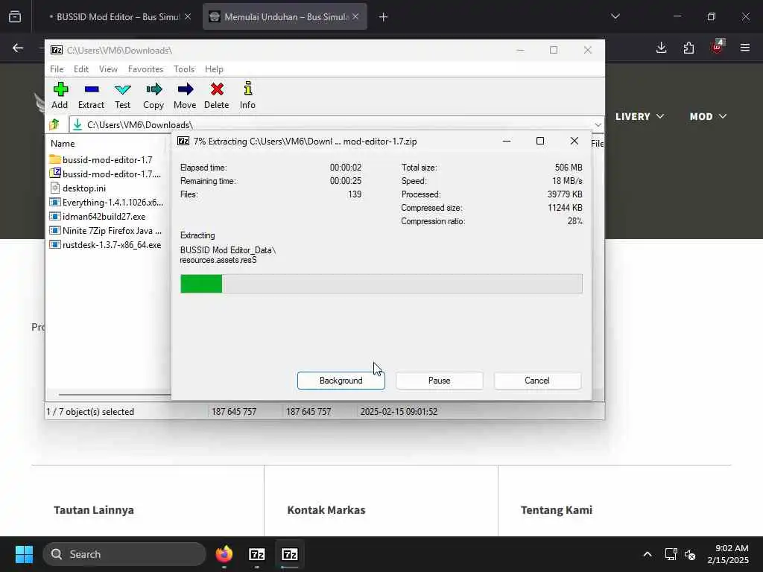Screen dimensions: 763x572
Task: Pause the extraction
Action: (x=440, y=381)
